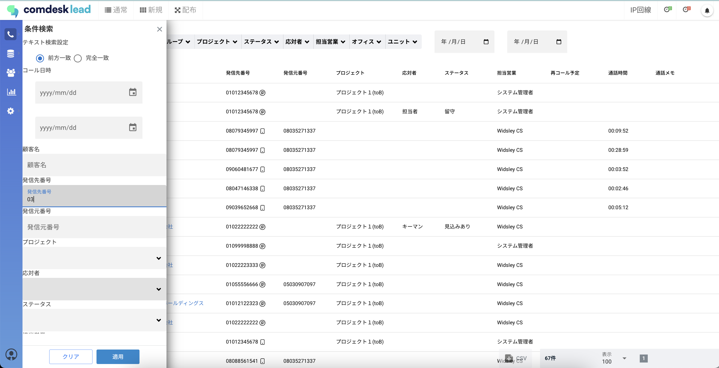Open the users group sidebar icon
The height and width of the screenshot is (368, 719).
10,73
